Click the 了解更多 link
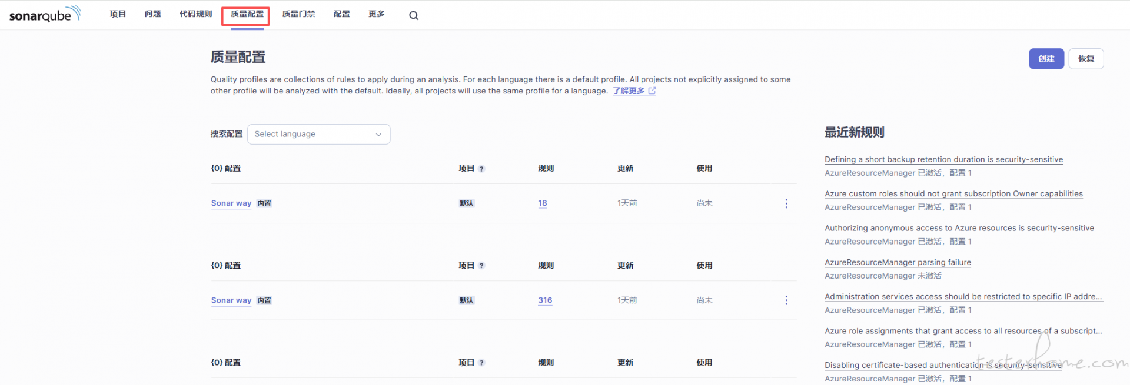Viewport: 1130px width, 385px height. 629,91
